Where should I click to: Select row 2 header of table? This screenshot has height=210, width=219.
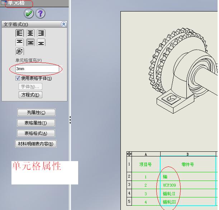129,176
